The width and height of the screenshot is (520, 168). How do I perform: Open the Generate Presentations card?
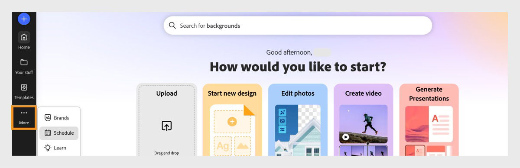tap(429, 120)
